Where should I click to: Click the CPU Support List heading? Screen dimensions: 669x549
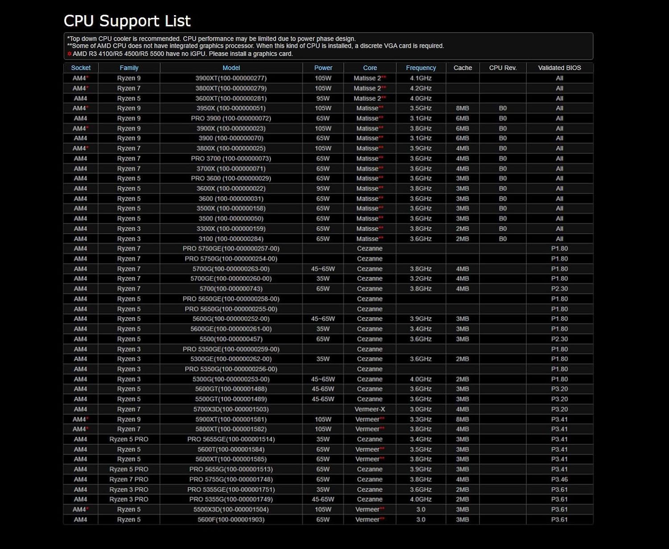(x=127, y=21)
